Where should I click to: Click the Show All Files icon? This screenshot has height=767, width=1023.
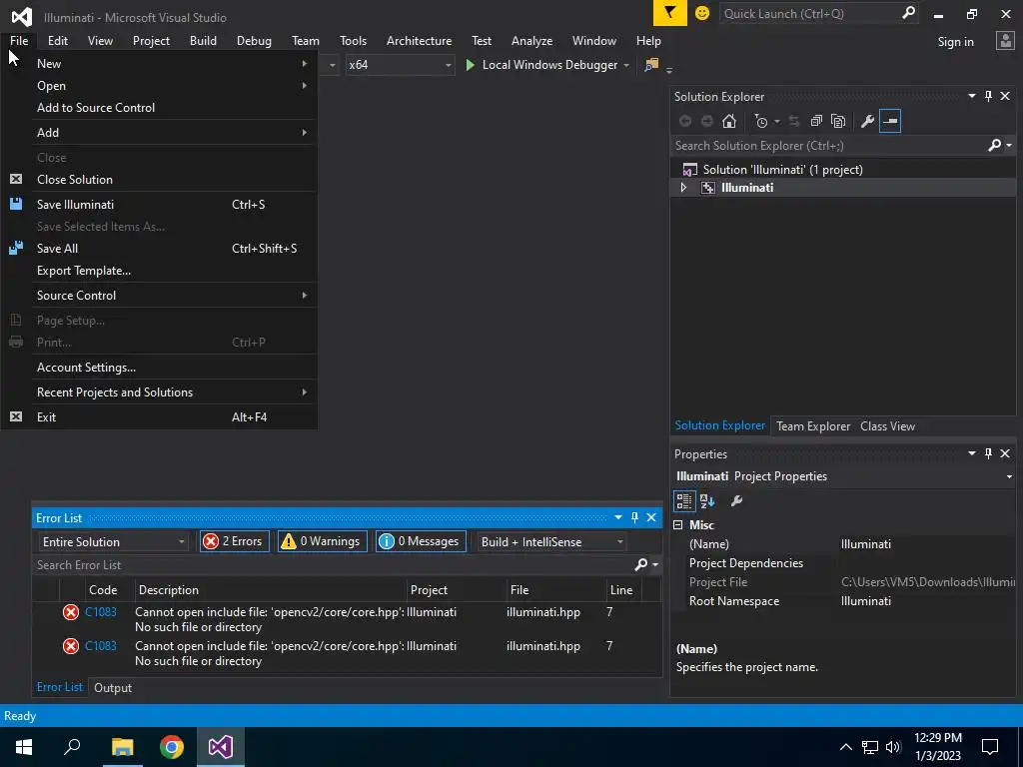pos(838,121)
